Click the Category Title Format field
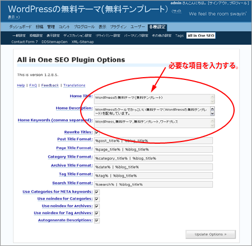Viewport: 252px width, 246px height. tap(153, 158)
